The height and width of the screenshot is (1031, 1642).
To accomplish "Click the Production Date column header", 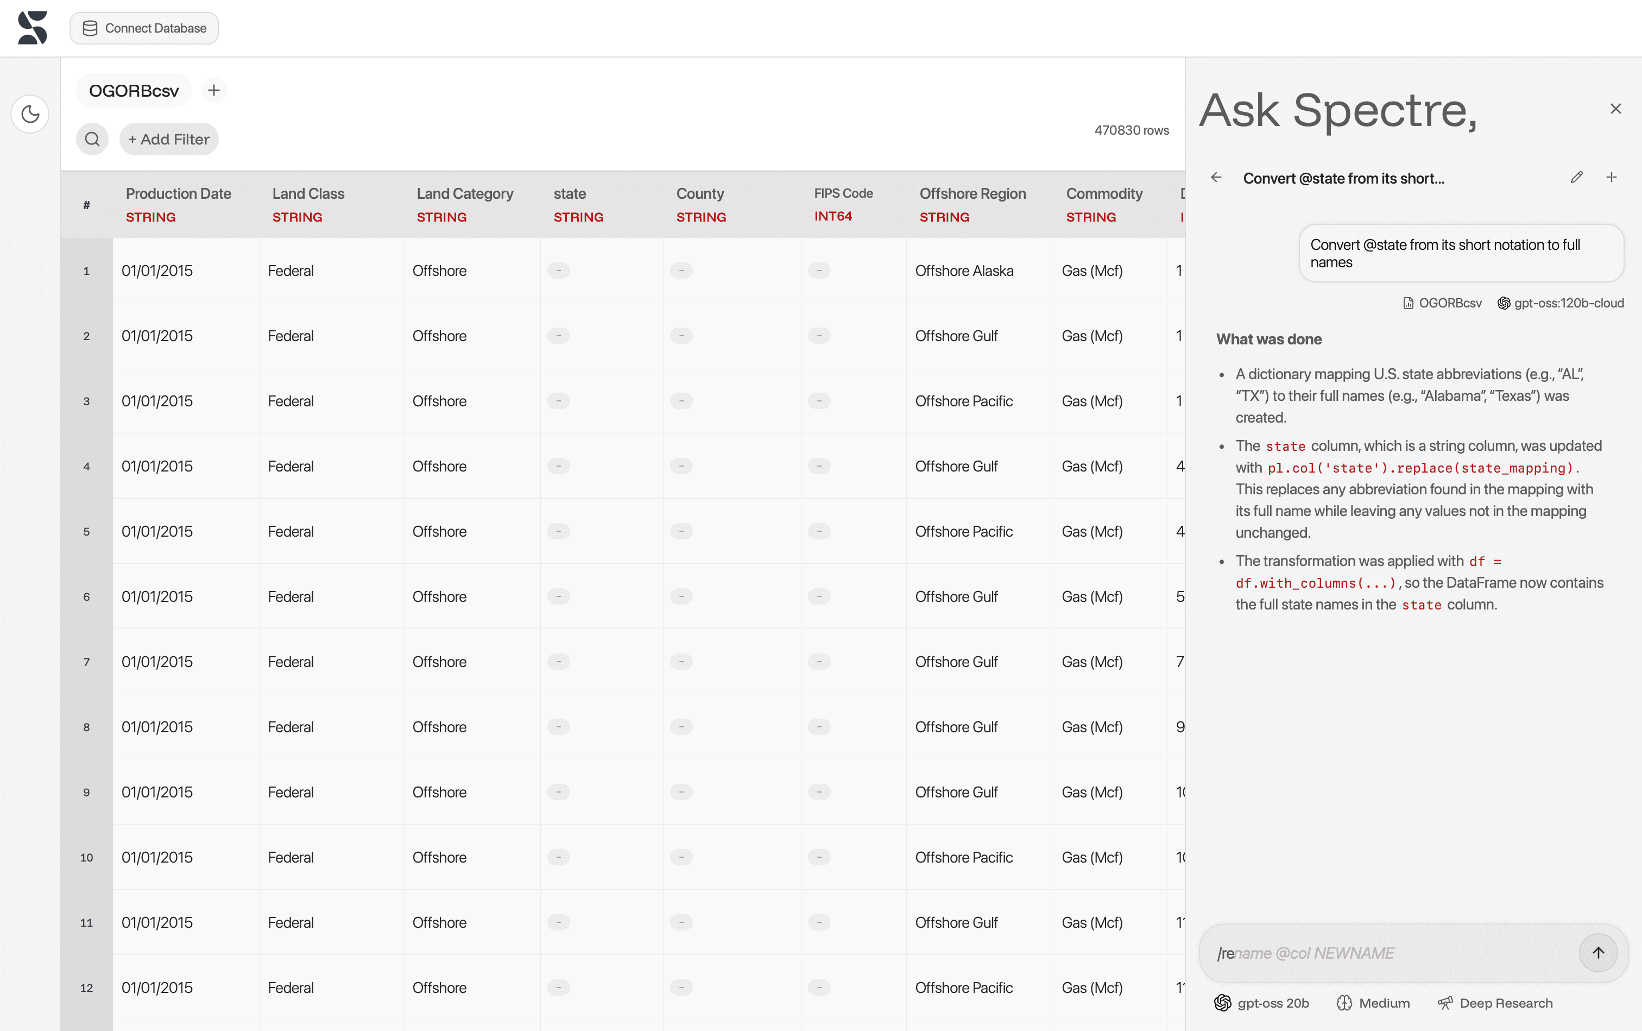I will [178, 194].
